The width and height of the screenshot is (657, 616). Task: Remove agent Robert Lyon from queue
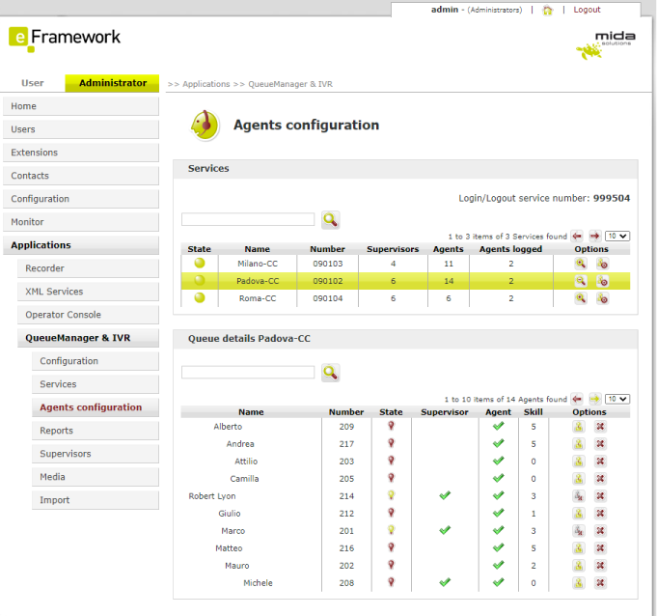pos(600,496)
